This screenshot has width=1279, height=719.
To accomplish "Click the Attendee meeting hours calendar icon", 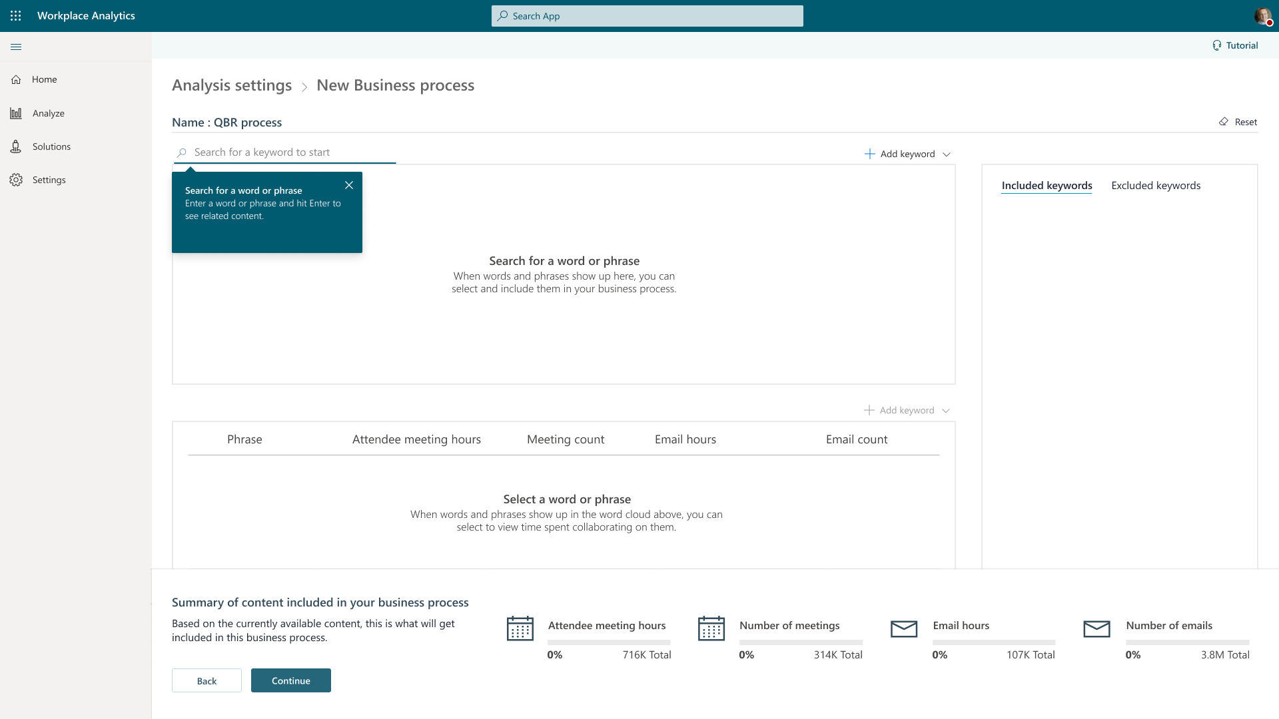I will (521, 628).
